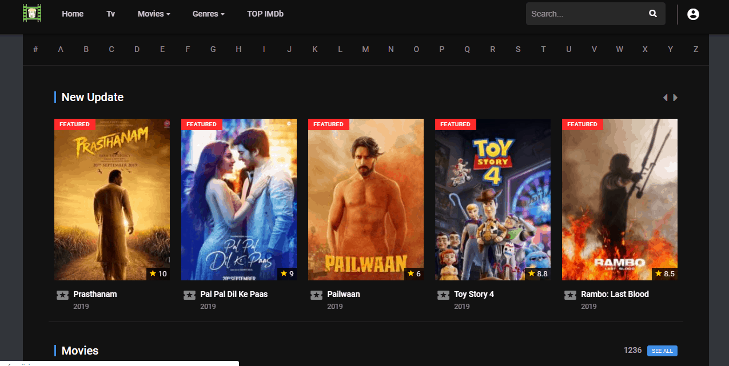
Task: Filter titles starting with letter Q
Action: (467, 49)
